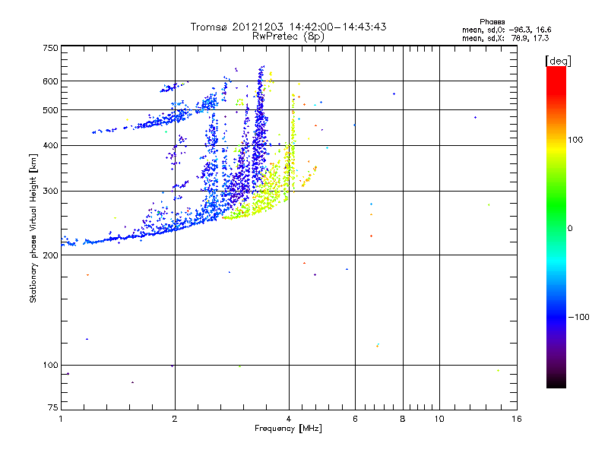Click the x-axis tick label '16'

click(x=517, y=419)
